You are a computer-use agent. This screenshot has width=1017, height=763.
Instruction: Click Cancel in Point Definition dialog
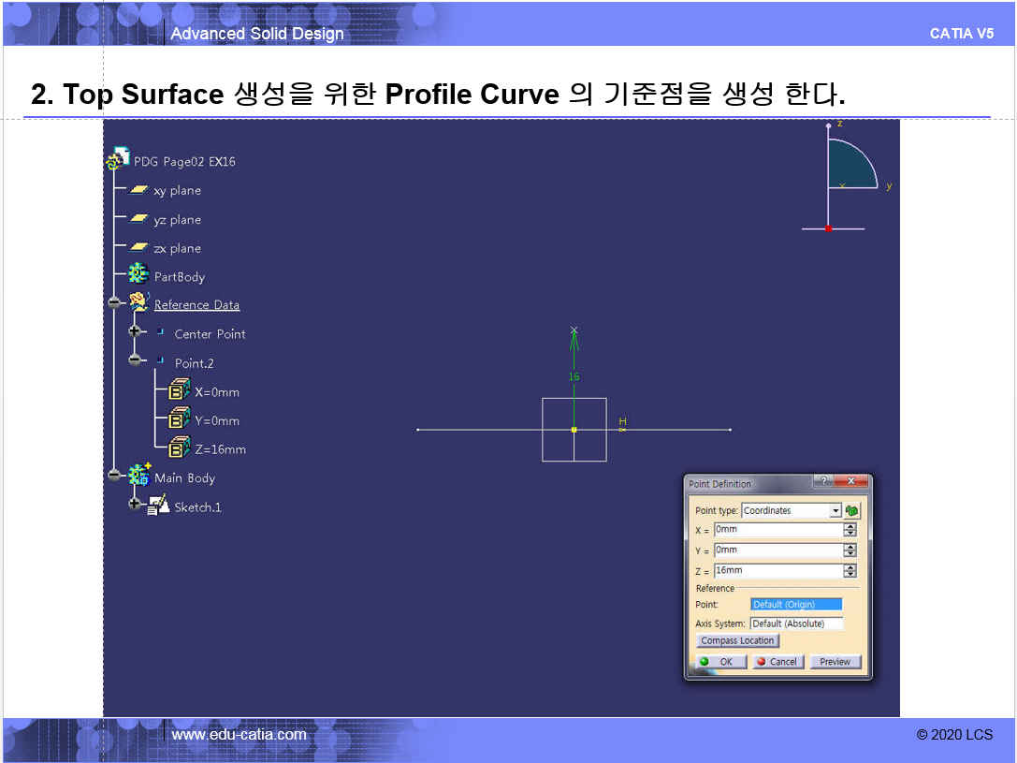(778, 662)
